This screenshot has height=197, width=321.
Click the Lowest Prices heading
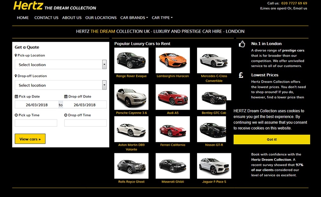[x=265, y=75]
